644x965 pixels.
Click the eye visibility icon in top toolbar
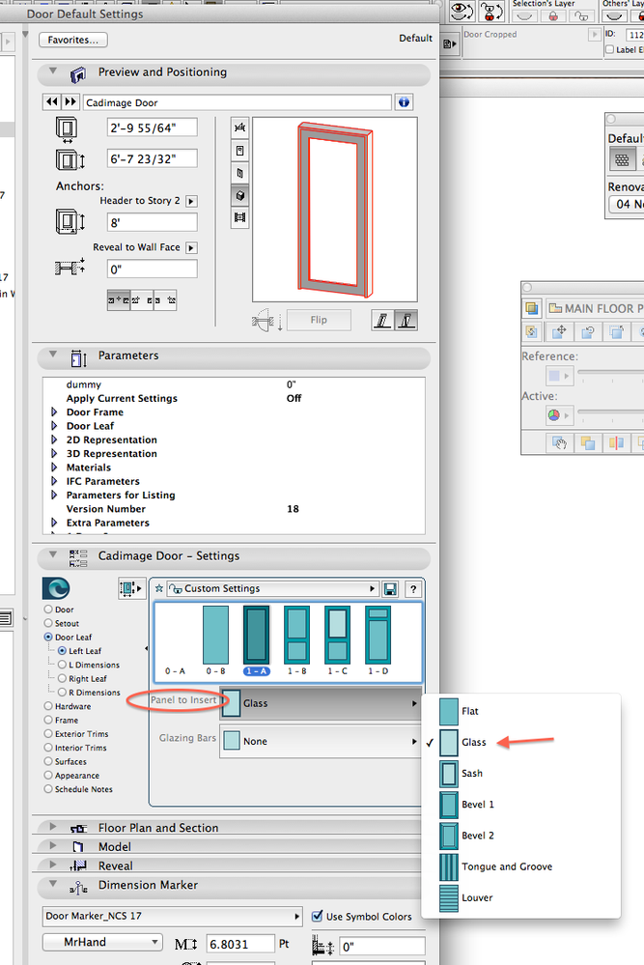[x=462, y=11]
